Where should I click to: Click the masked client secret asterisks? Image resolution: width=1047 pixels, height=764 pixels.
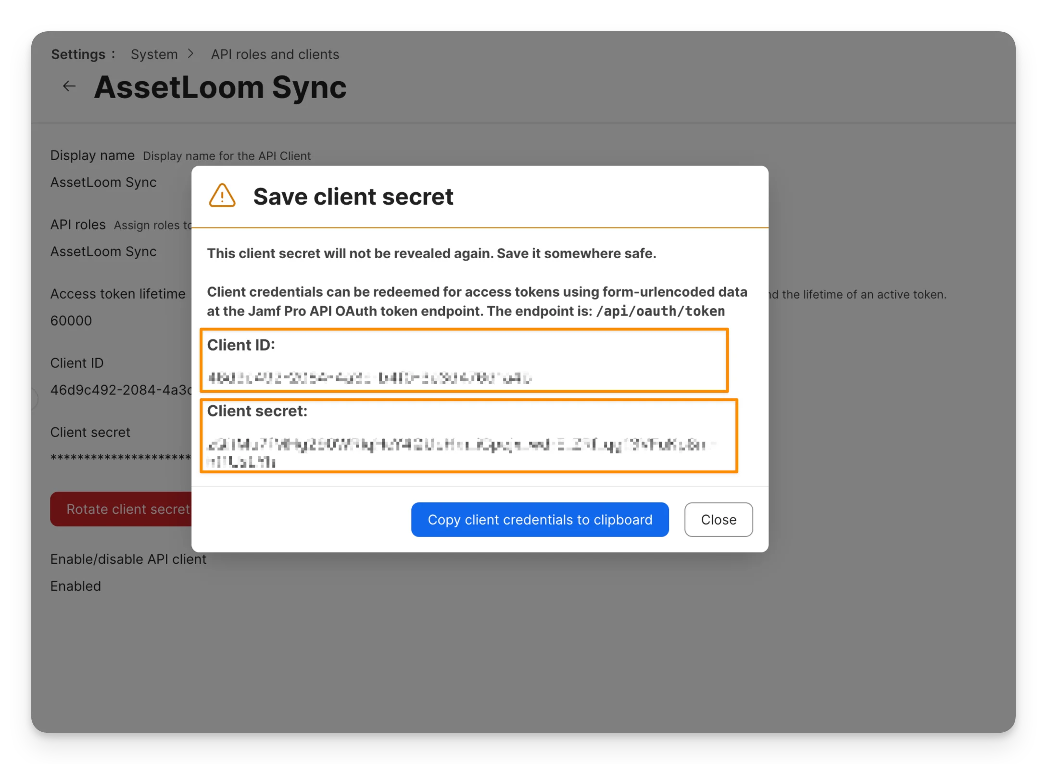point(121,458)
